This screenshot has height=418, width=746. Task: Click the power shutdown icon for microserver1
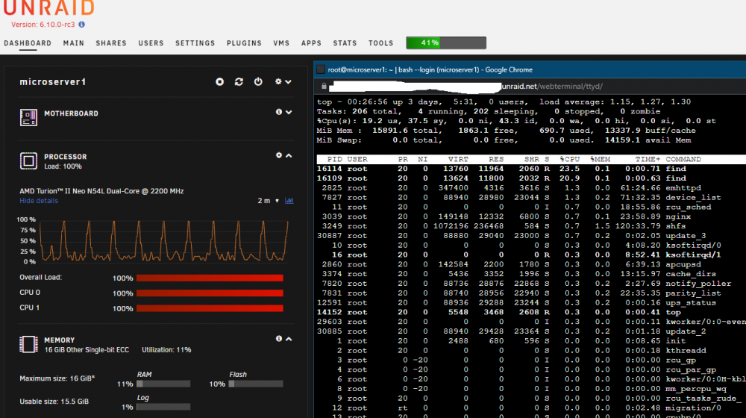click(x=258, y=82)
